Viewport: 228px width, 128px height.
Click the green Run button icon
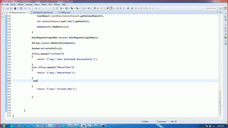pos(66,9)
